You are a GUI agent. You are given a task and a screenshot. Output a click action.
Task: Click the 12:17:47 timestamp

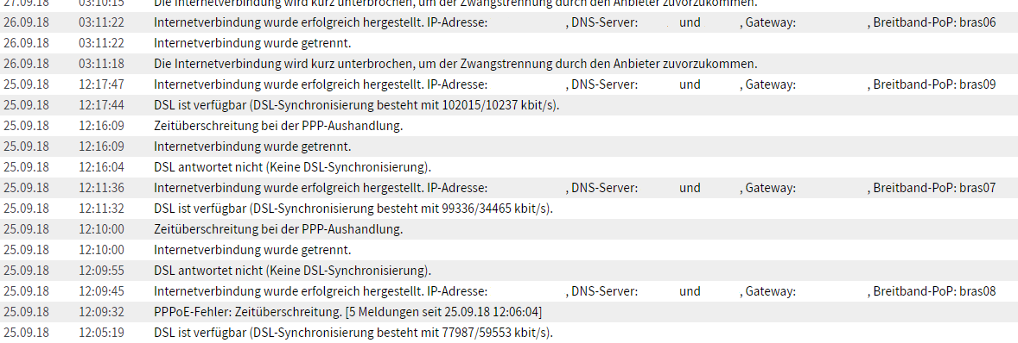click(101, 84)
